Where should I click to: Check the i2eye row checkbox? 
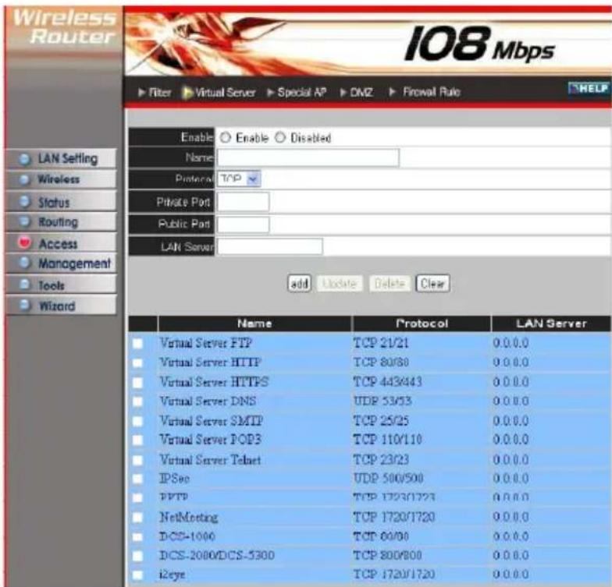point(137,575)
